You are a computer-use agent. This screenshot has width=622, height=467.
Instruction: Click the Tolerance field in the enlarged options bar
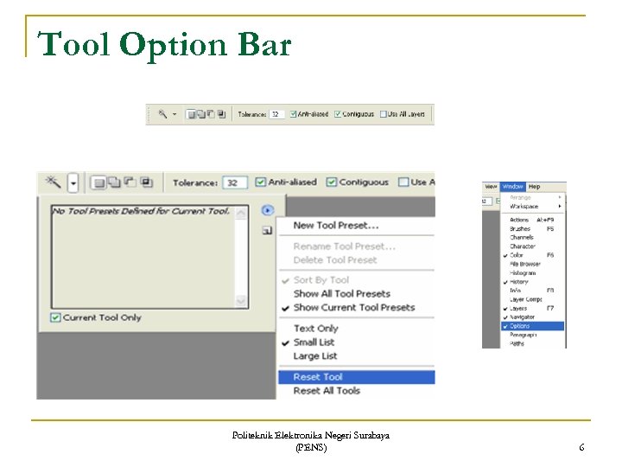[235, 182]
